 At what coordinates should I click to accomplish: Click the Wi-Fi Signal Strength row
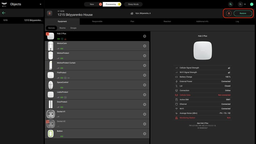[203, 72]
